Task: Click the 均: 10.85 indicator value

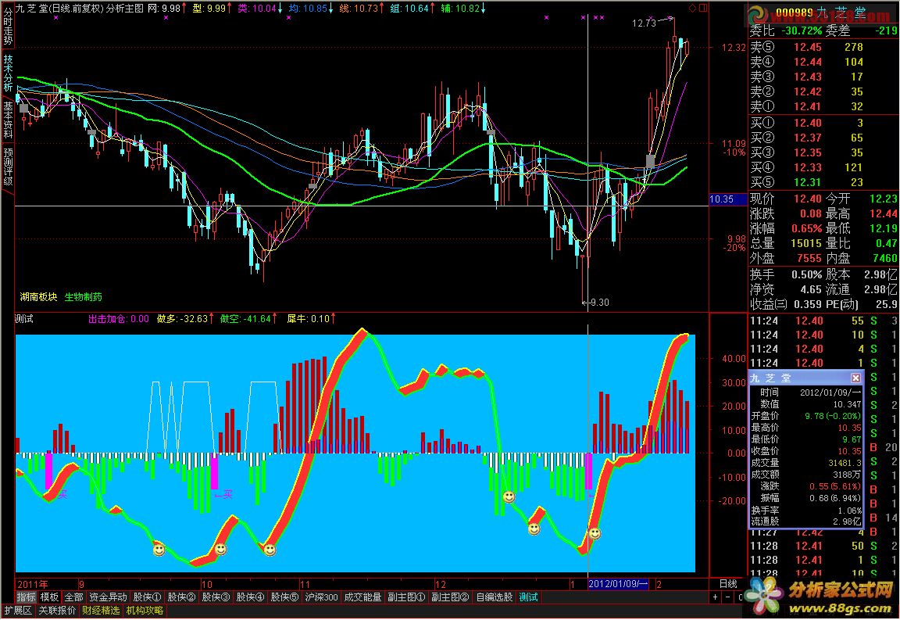Action: point(310,8)
